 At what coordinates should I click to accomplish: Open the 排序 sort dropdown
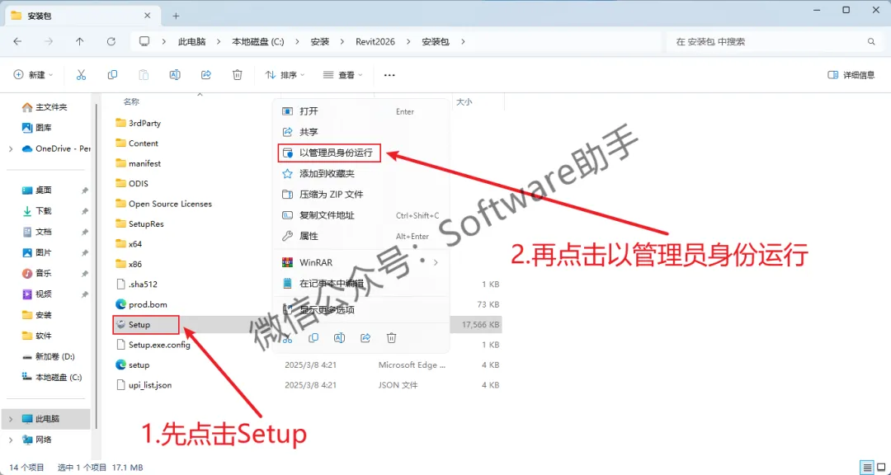coord(285,74)
